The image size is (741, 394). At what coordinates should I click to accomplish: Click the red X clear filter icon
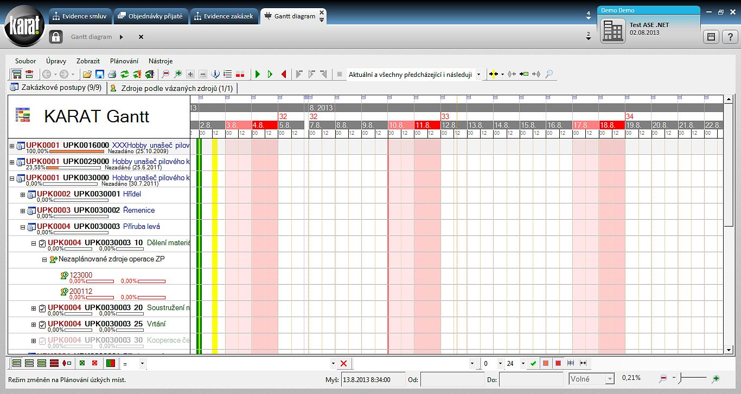[343, 363]
